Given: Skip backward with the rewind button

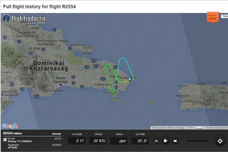Looking at the screenshot, I should coord(156,141).
